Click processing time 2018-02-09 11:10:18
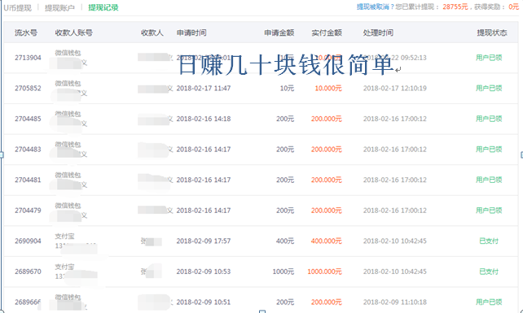The width and height of the screenshot is (523, 313). coord(394,302)
